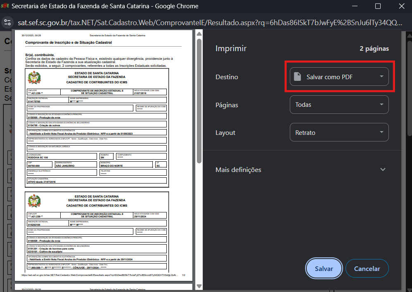Open the Layout dropdown showing 'Retrato'
The width and height of the screenshot is (412, 292).
point(339,133)
